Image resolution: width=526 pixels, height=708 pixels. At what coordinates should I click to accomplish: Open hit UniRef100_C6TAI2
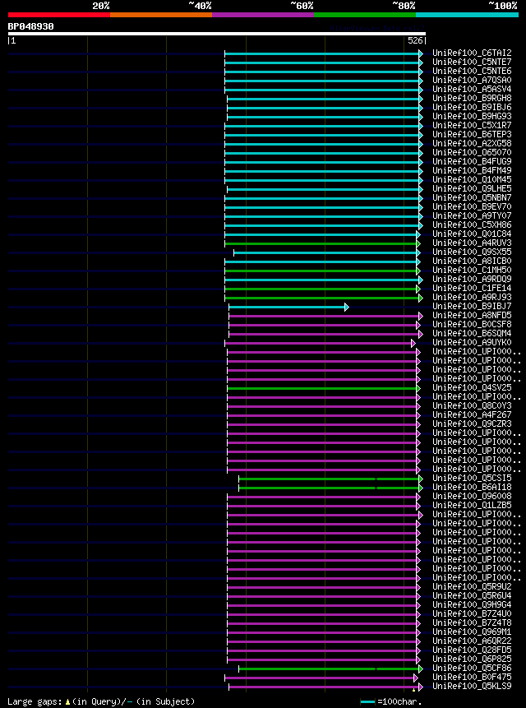[472, 53]
